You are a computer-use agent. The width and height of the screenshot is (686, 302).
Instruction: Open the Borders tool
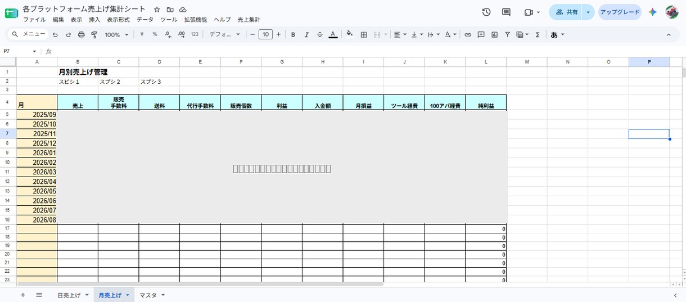tap(364, 34)
